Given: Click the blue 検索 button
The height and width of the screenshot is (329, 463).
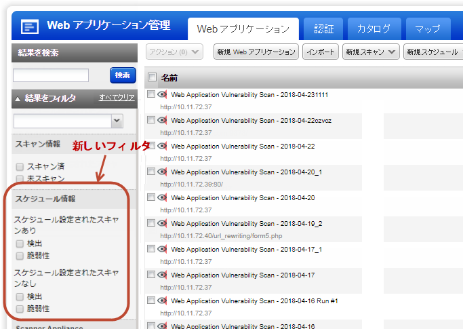Looking at the screenshot, I should pyautogui.click(x=123, y=75).
